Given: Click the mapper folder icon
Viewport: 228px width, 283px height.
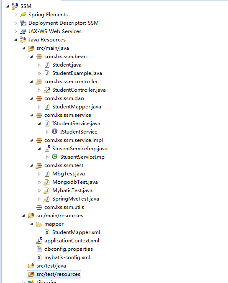Looking at the screenshot, I should [x=39, y=224].
